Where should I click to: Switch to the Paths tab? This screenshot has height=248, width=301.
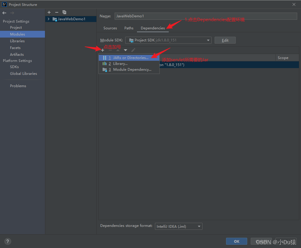(129, 28)
